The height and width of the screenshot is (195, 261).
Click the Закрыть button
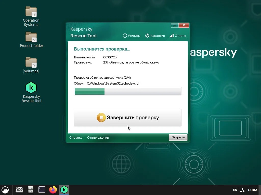178,137
